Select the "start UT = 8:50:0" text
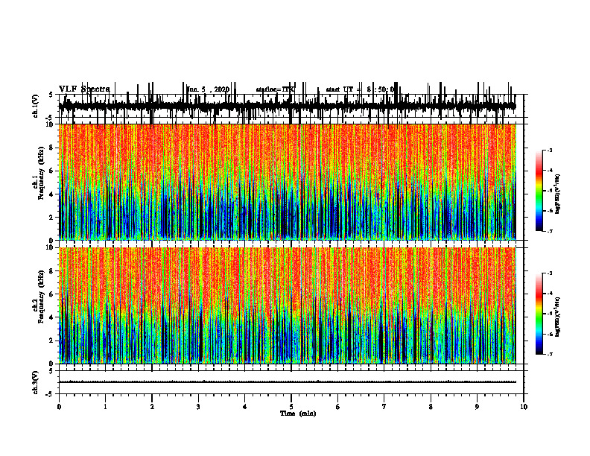590x456 pixels. click(360, 89)
